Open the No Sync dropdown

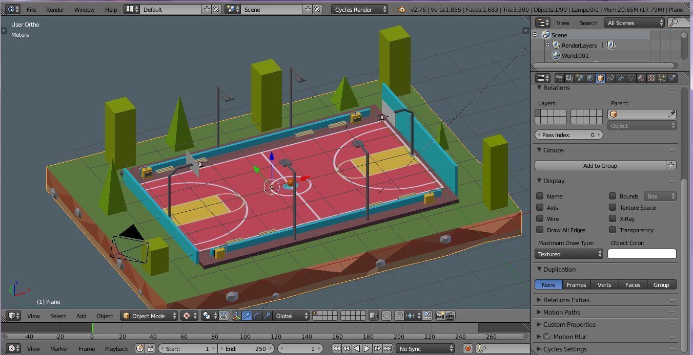tap(425, 348)
